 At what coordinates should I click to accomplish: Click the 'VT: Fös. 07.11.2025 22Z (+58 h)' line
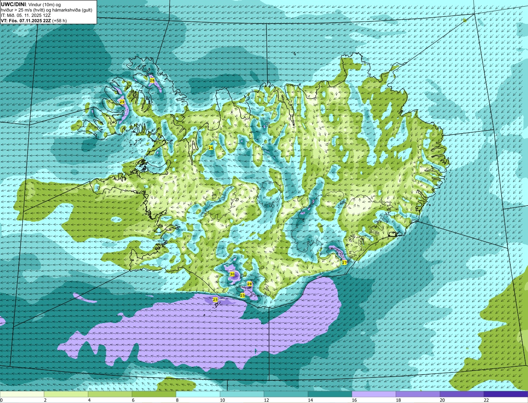[34, 21]
